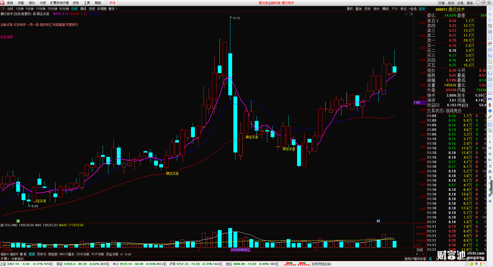Image resolution: width=493 pixels, height=267 pixels.
Task: Select the candlestick chart icon in sidebar
Action: click(490, 44)
